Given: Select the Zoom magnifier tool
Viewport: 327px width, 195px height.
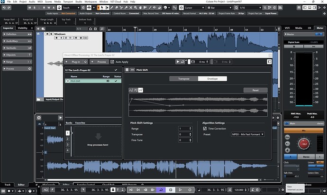Looking at the screenshot, I should pos(136,8).
